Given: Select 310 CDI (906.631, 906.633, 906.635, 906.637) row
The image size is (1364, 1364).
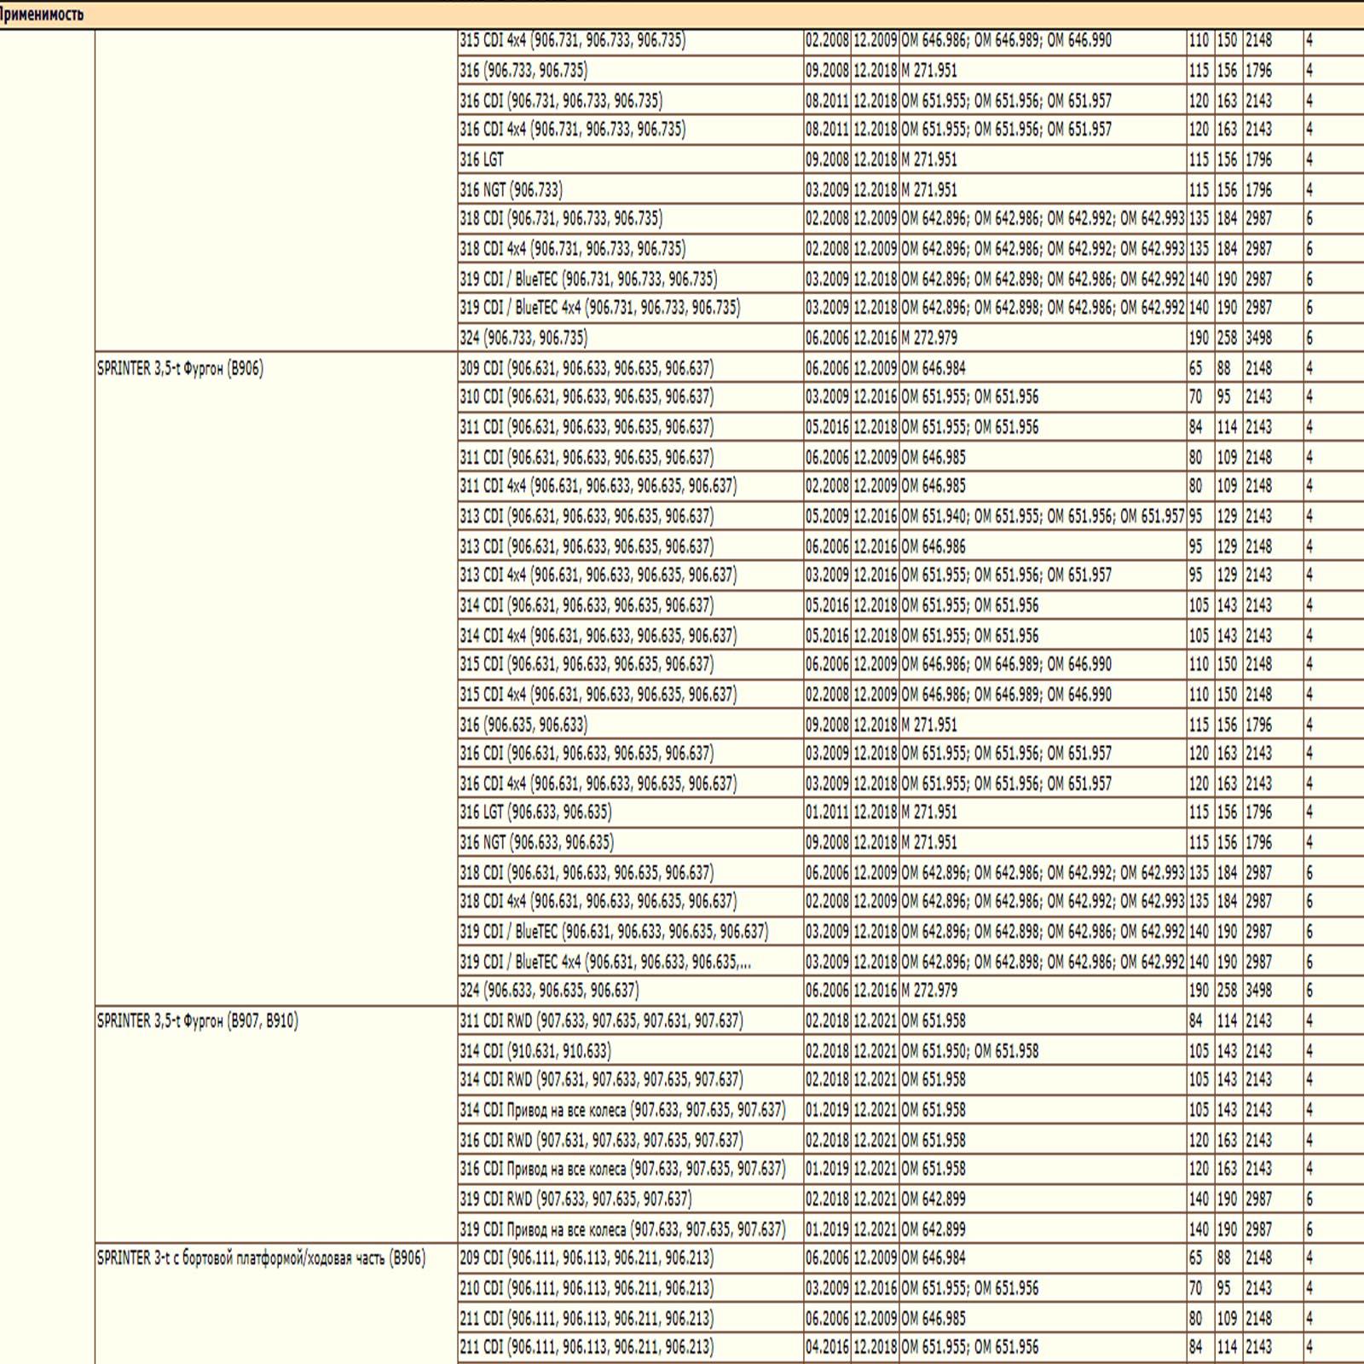Looking at the screenshot, I should (587, 396).
